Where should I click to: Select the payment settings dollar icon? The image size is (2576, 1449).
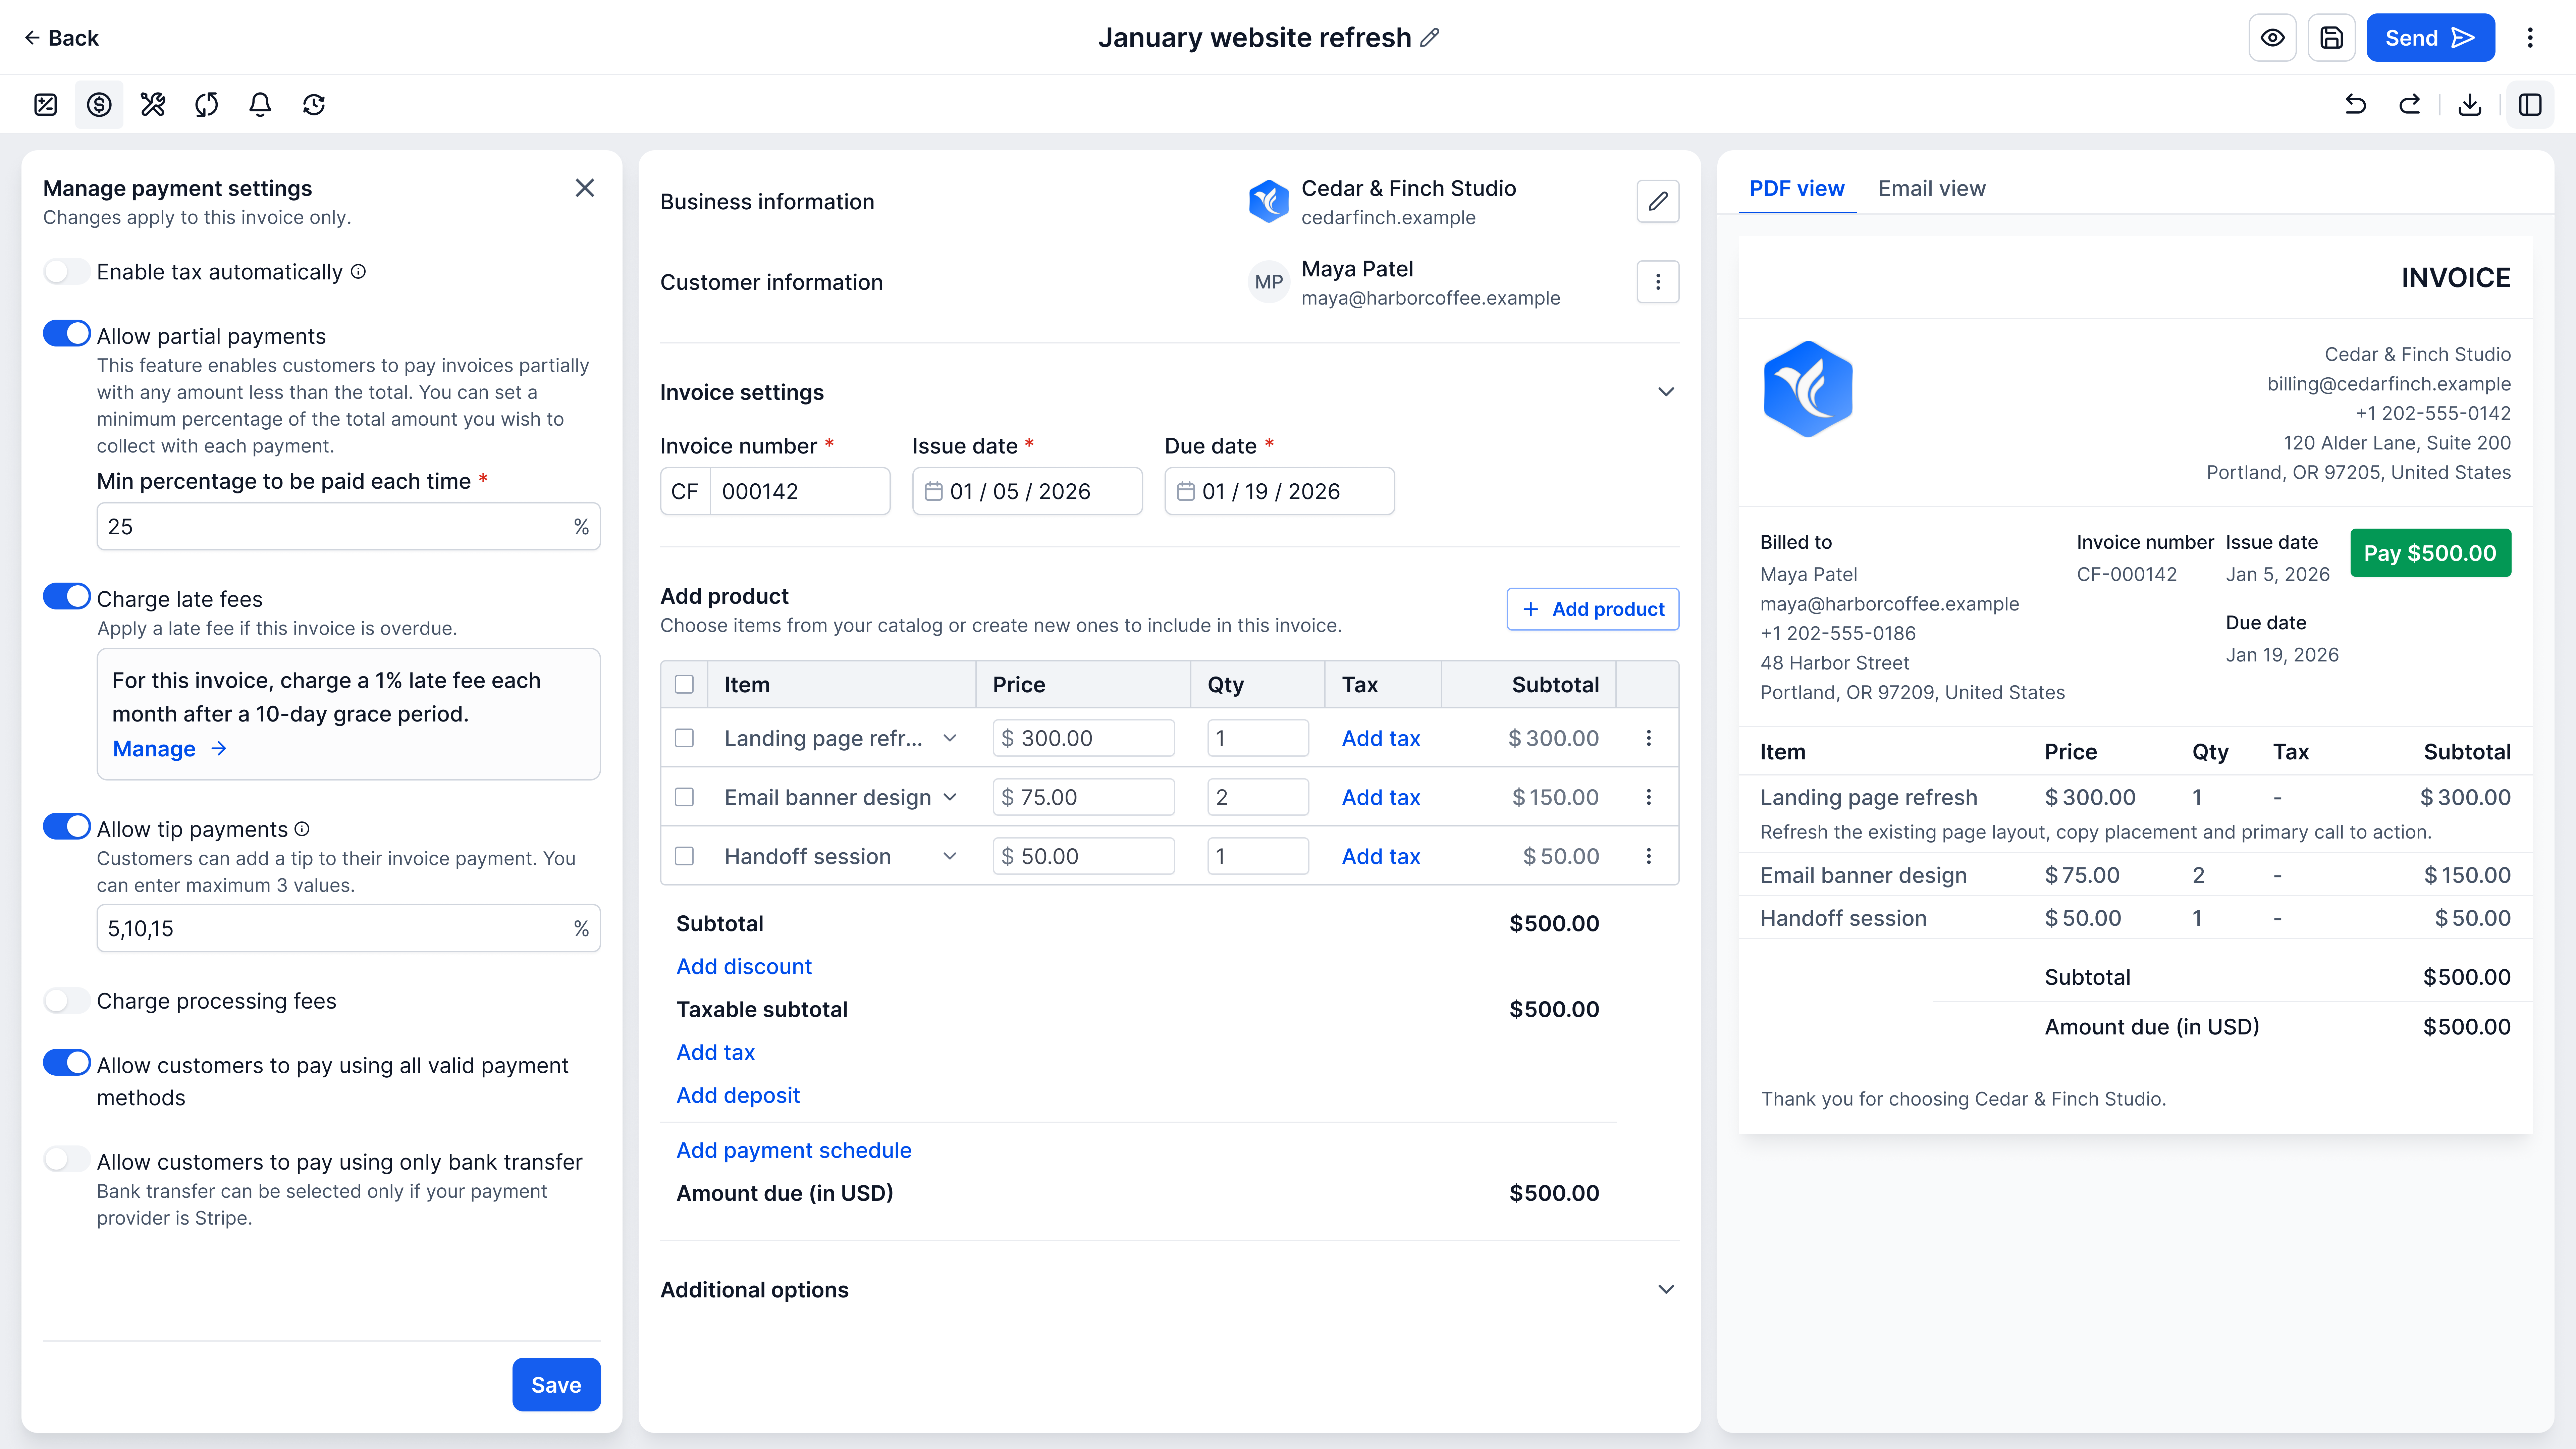pyautogui.click(x=99, y=105)
